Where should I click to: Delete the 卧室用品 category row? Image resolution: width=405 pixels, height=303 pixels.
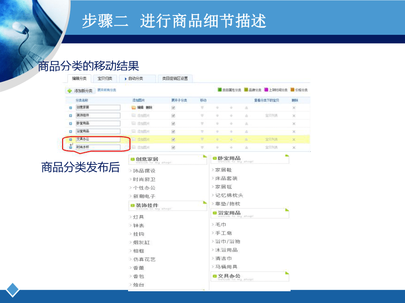pos(294,124)
